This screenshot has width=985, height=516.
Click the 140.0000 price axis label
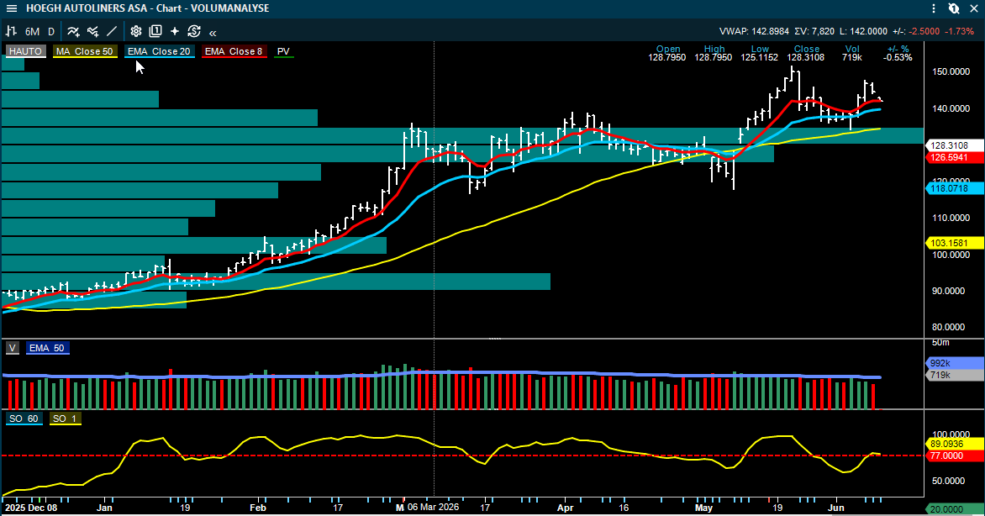[951, 108]
